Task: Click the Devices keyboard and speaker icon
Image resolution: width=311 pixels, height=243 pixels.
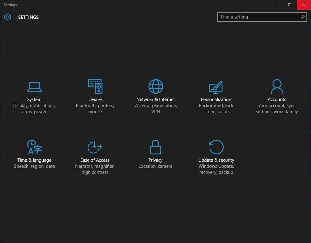Action: (x=95, y=86)
